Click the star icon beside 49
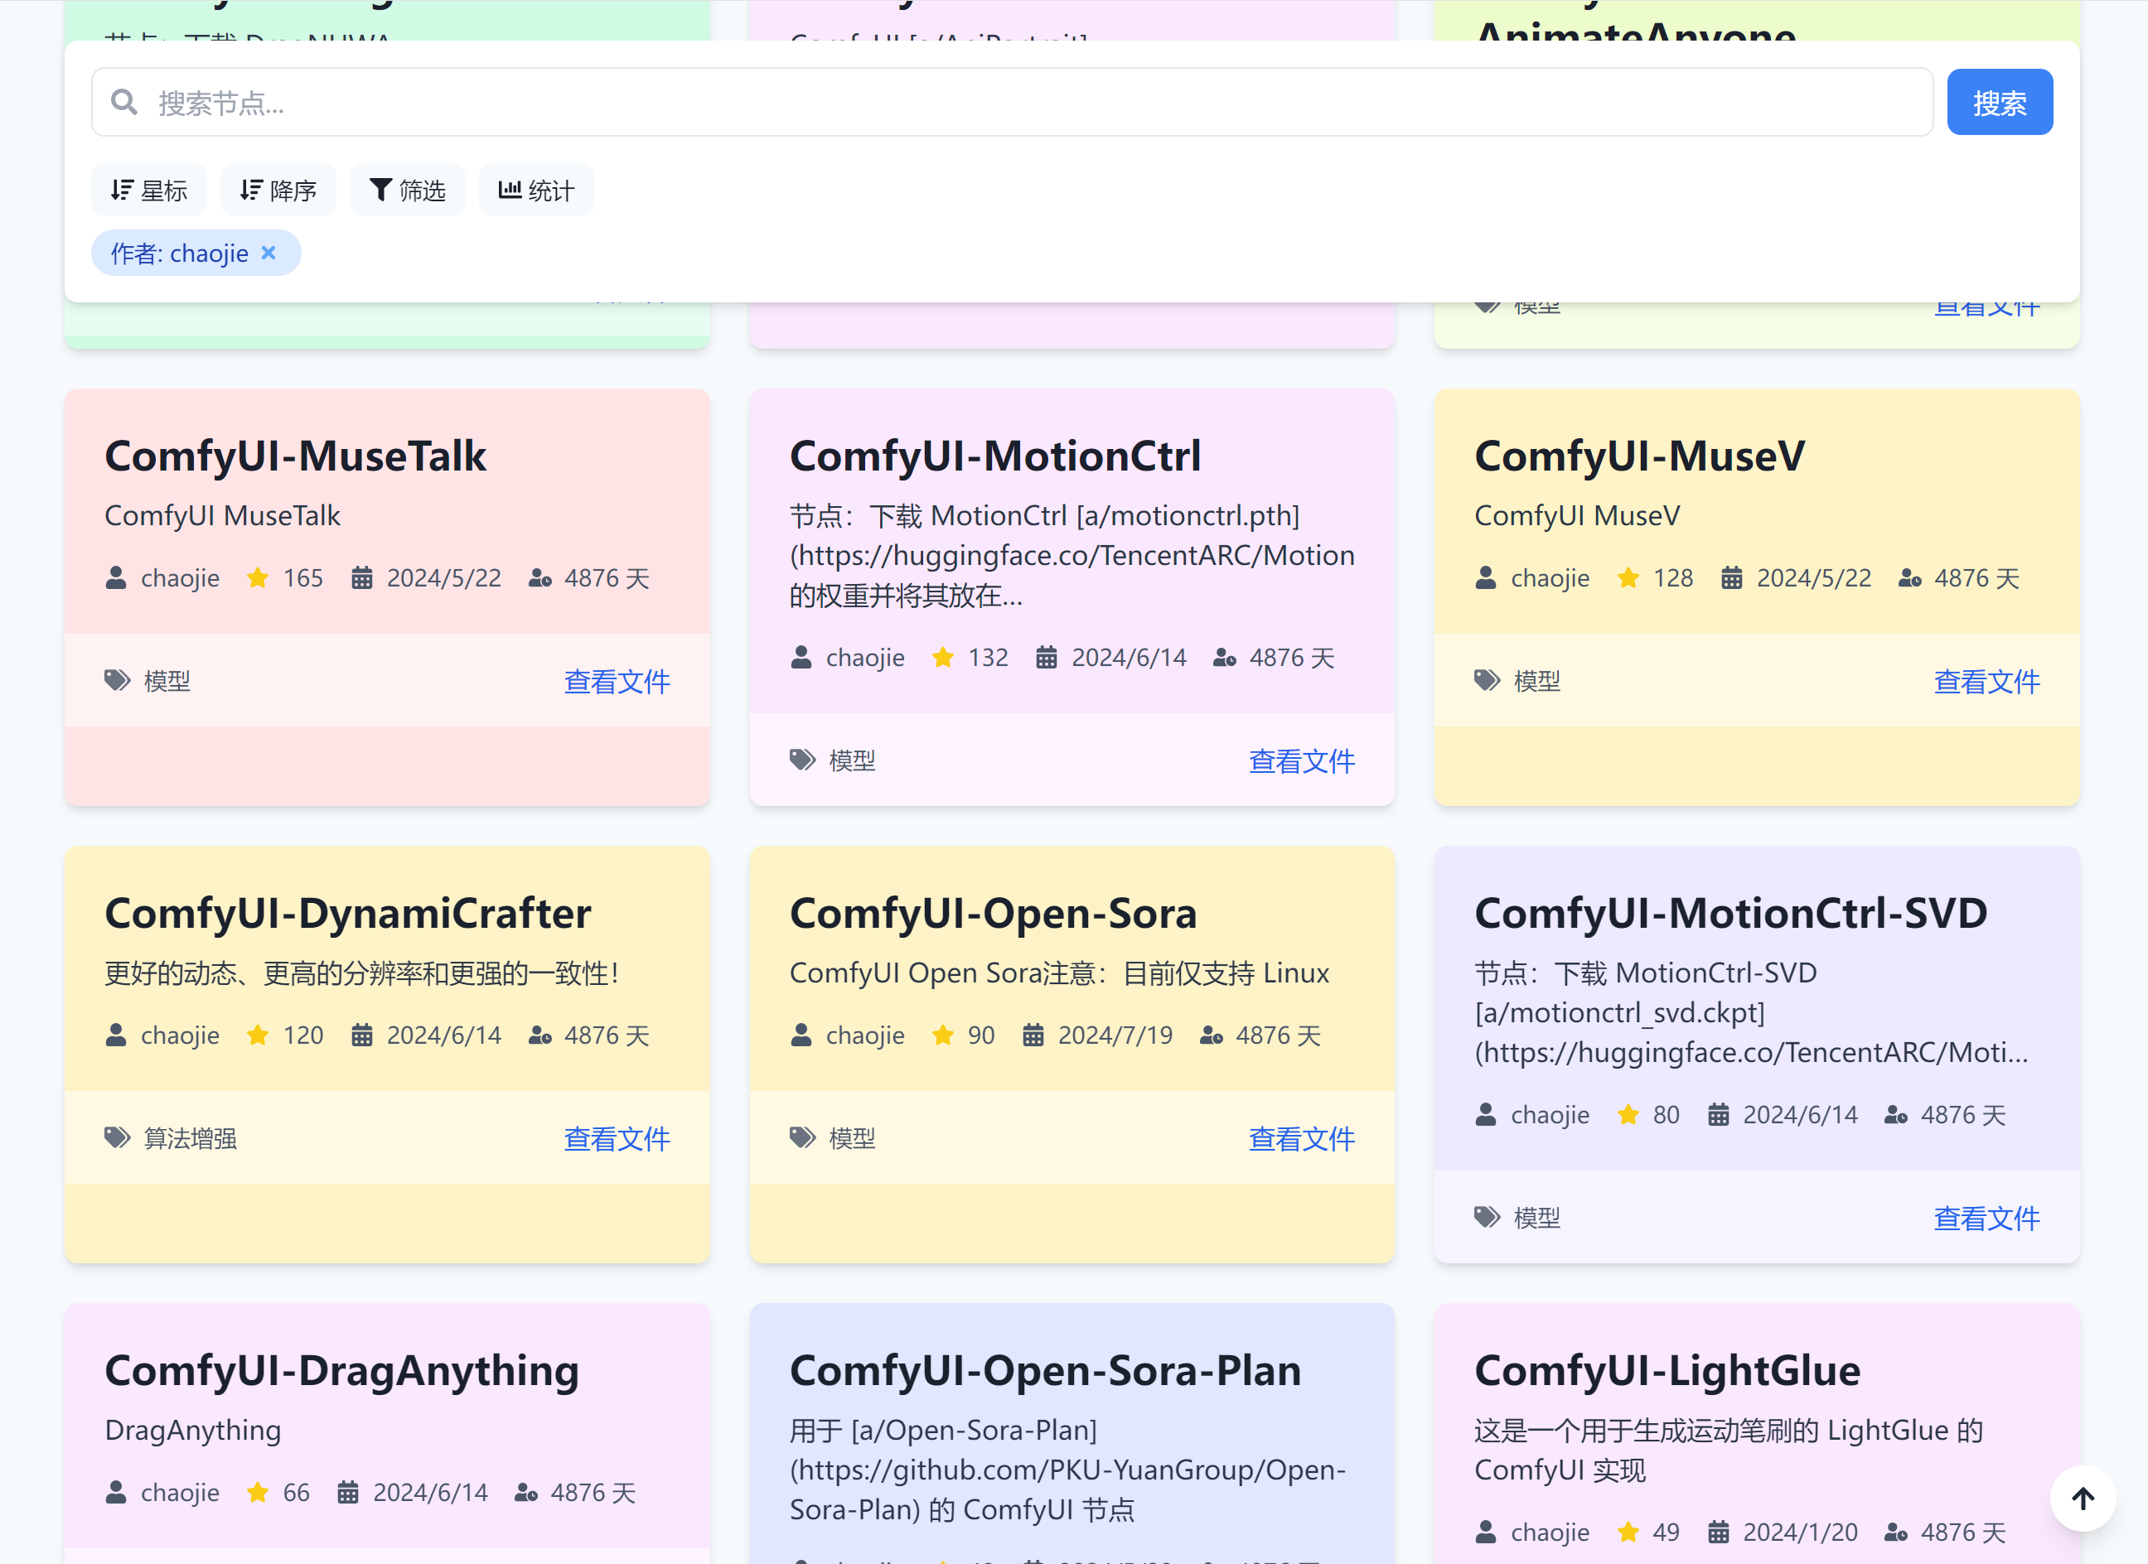The height and width of the screenshot is (1564, 2148). pyautogui.click(x=1628, y=1532)
